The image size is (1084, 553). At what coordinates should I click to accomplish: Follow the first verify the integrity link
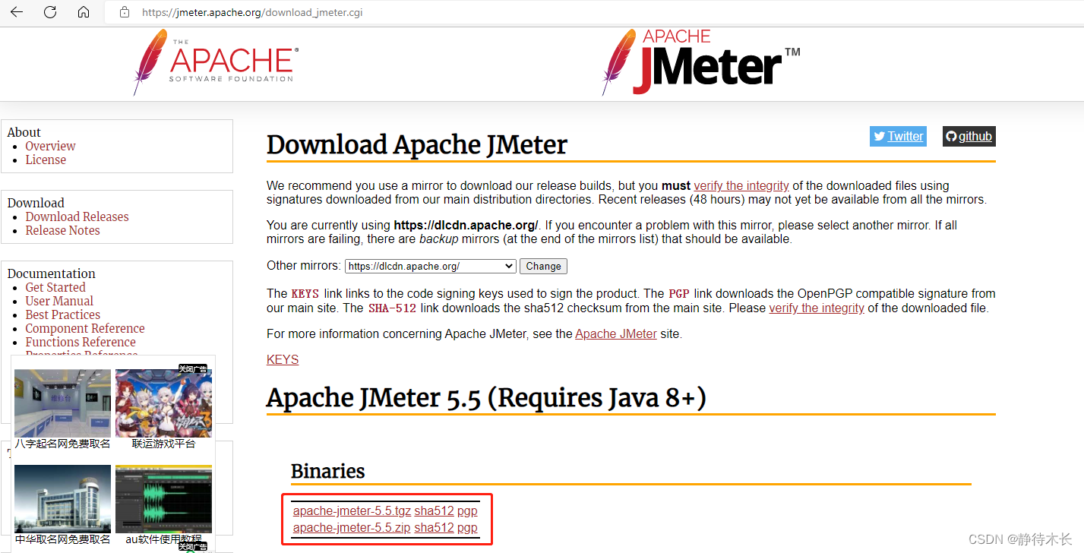741,185
